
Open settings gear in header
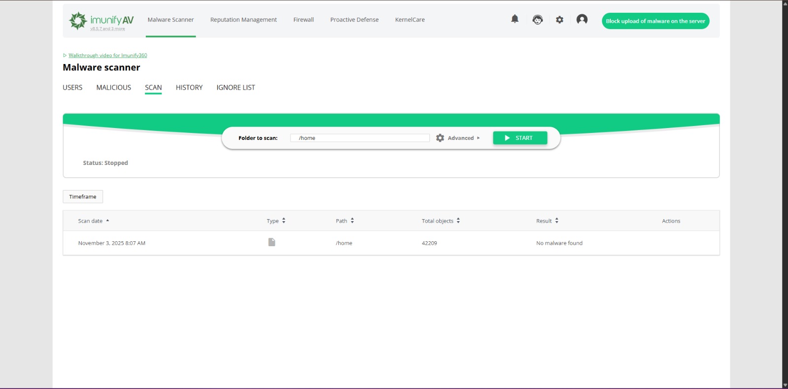(559, 20)
